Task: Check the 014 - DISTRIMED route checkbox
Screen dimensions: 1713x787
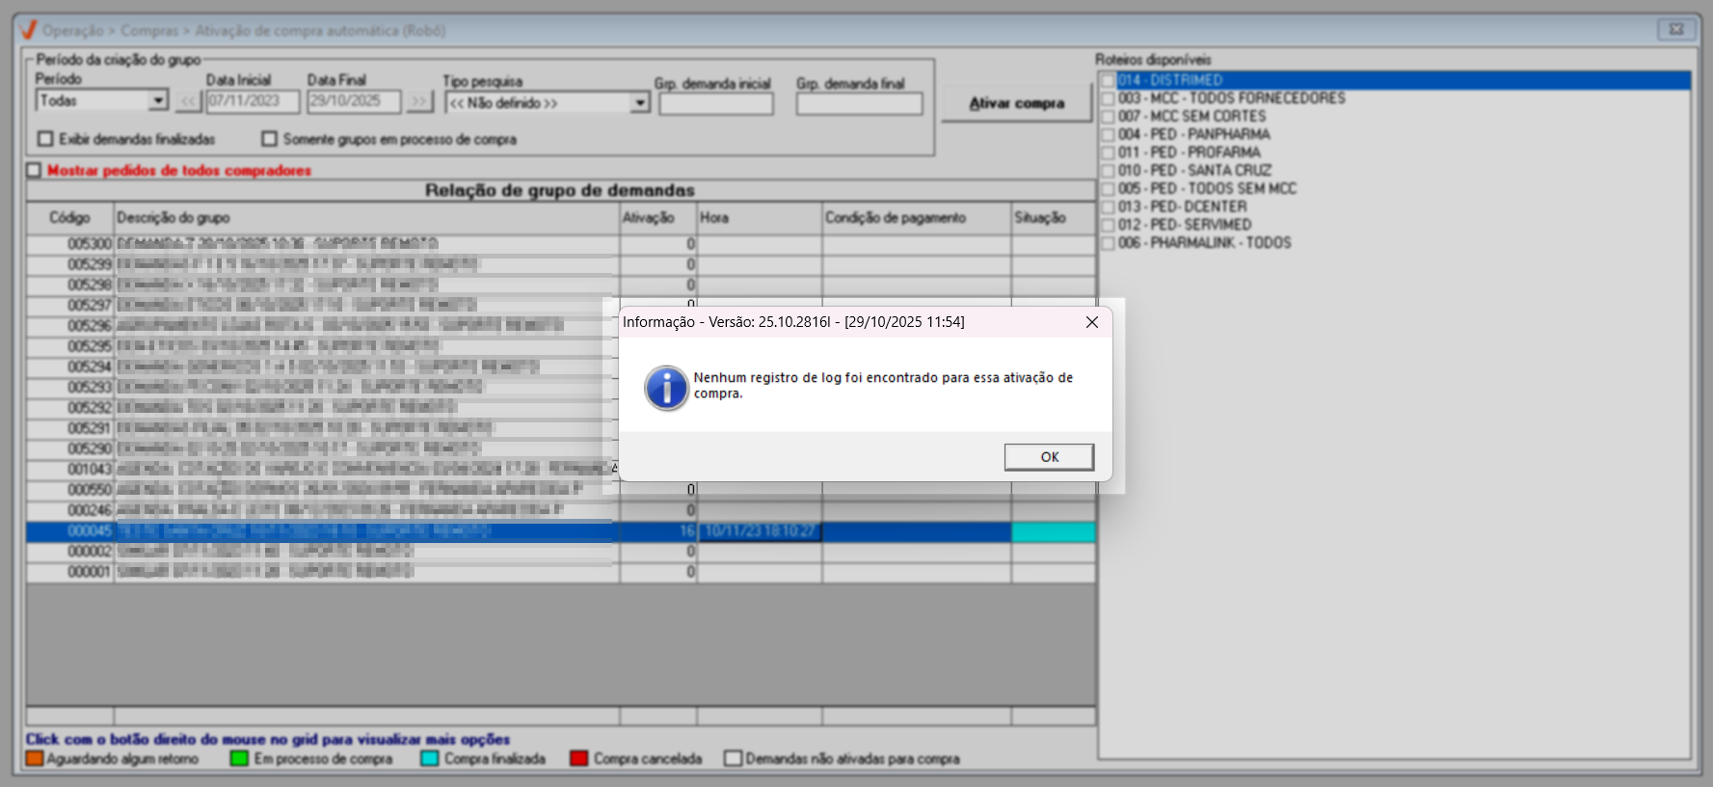Action: click(x=1109, y=81)
